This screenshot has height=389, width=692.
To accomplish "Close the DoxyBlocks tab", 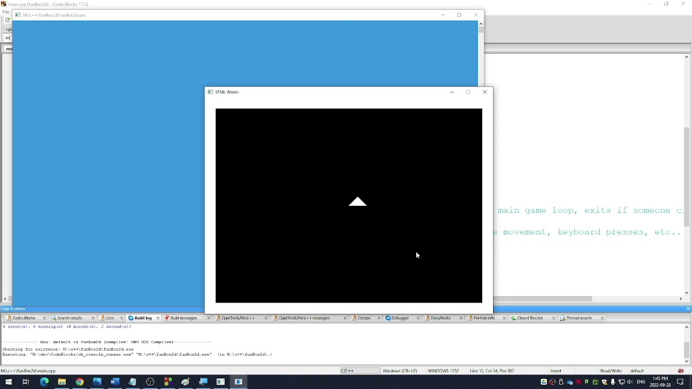I will (461, 318).
